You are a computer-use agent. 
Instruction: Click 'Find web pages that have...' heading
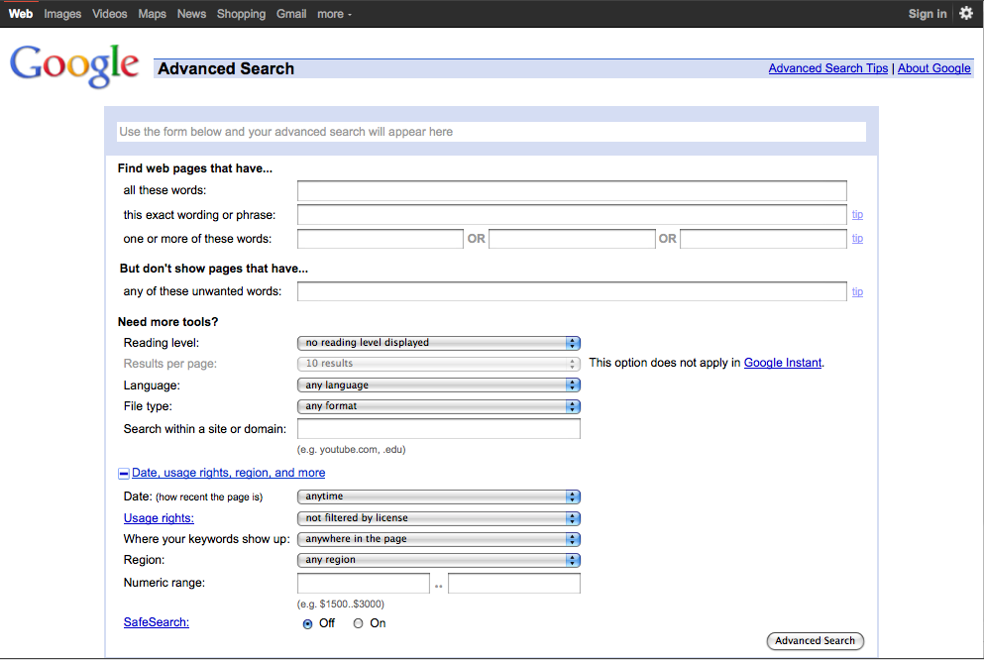195,168
